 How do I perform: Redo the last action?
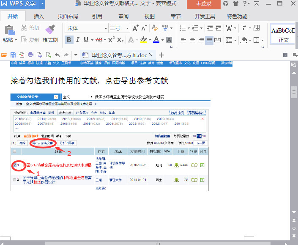click(x=66, y=55)
